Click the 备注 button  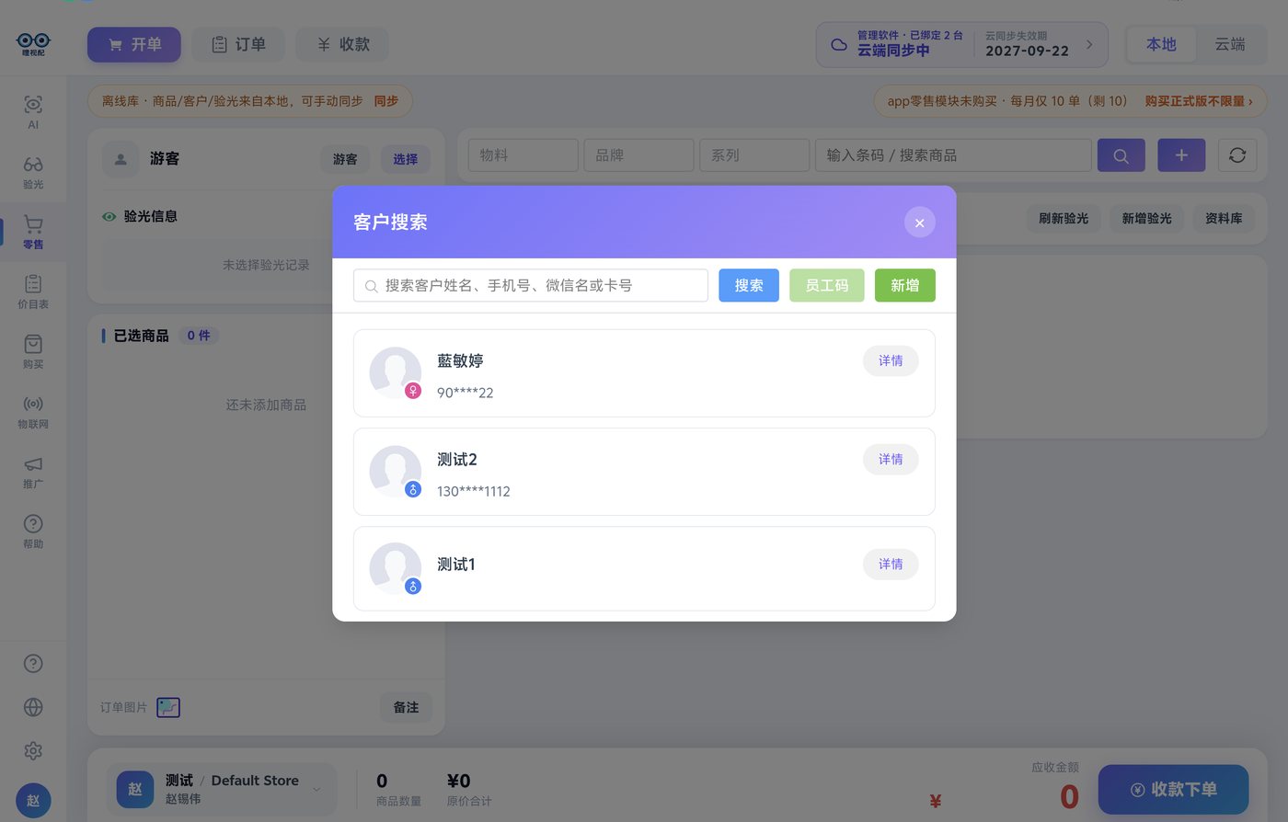[x=406, y=707]
